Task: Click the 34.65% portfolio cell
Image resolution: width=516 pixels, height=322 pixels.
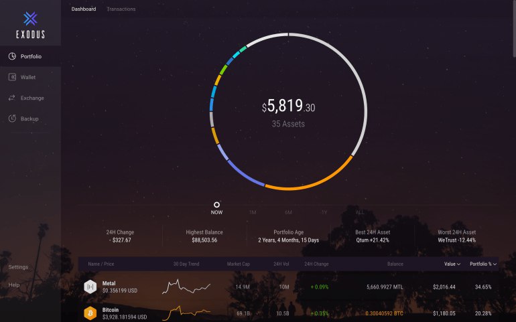Action: click(x=483, y=287)
